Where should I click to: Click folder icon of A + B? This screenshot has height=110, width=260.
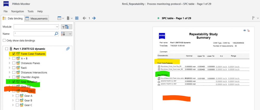(18, 58)
